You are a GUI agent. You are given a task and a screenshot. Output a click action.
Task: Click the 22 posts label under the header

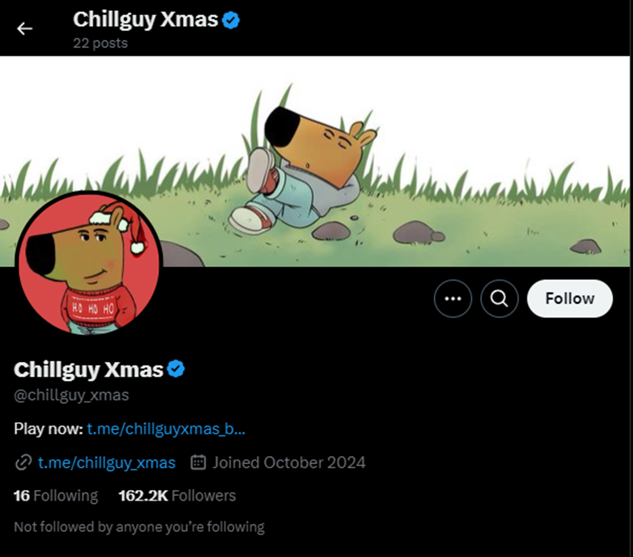pyautogui.click(x=99, y=43)
